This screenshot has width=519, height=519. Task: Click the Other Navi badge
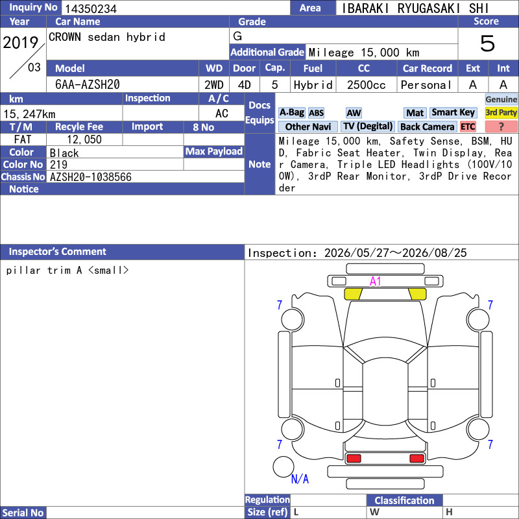(308, 127)
